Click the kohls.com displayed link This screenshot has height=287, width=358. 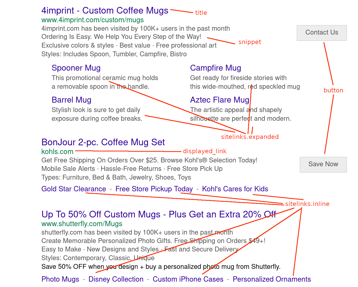click(x=57, y=152)
